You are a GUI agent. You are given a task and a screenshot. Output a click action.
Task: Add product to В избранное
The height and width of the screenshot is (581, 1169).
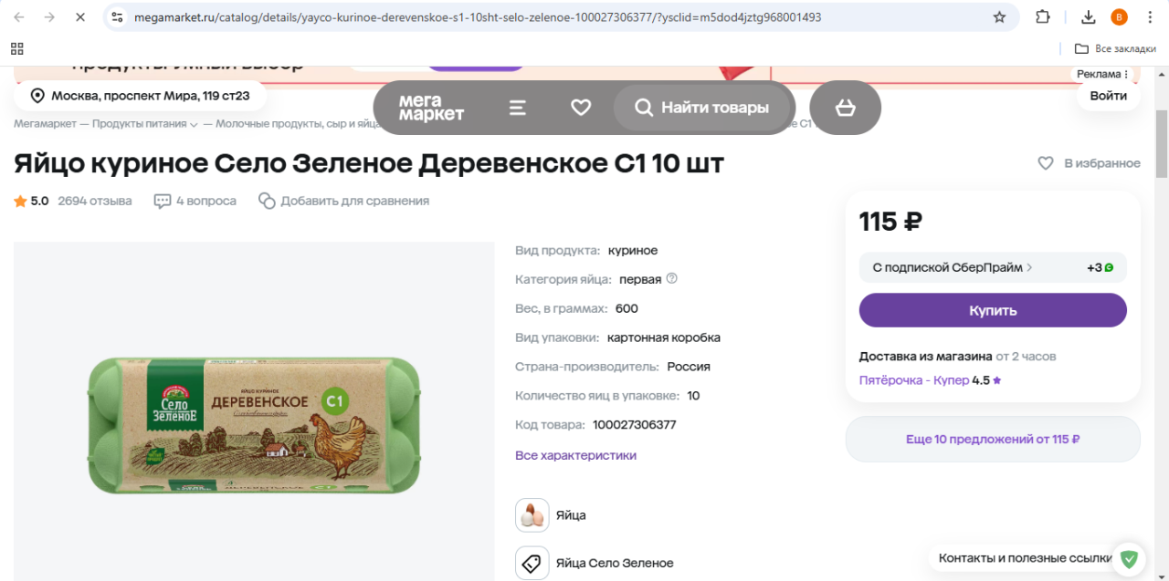pyautogui.click(x=1090, y=163)
